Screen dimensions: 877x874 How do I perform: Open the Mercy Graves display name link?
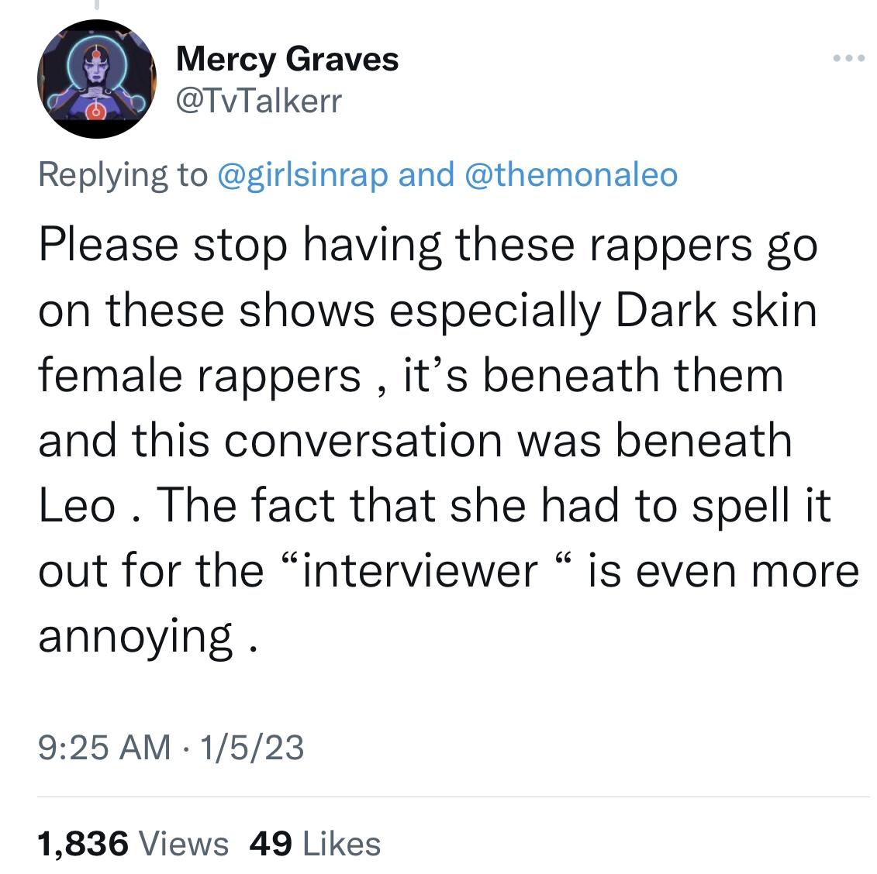287,59
